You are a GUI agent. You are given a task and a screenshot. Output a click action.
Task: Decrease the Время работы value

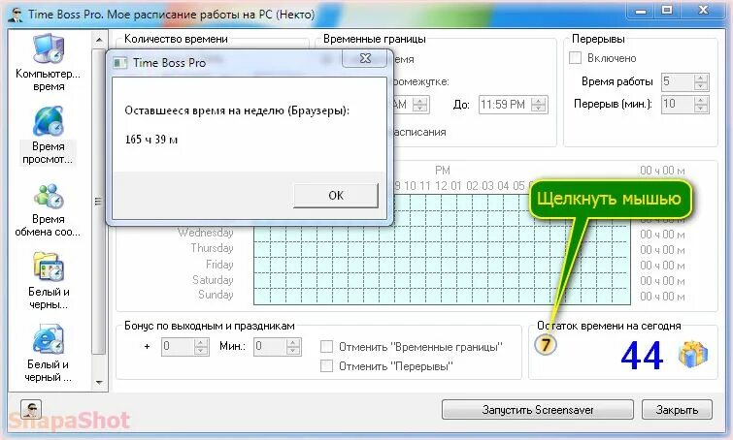click(700, 86)
